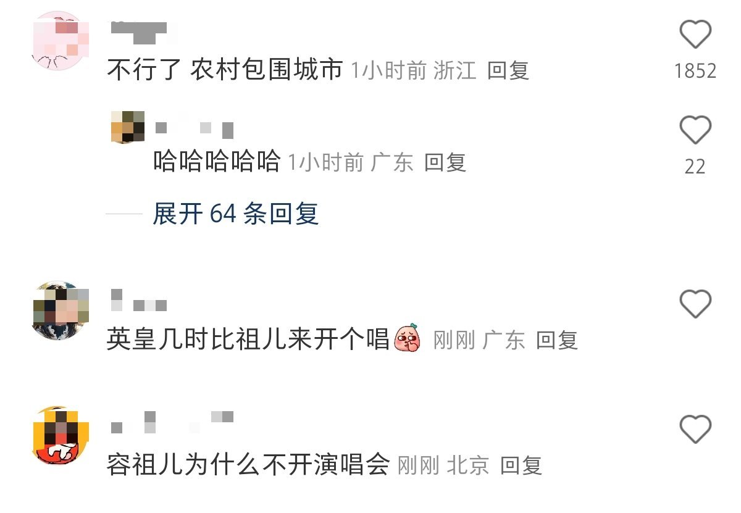Tap the emoji sticker after 开个唱
Screen dimensions: 741x513
pos(408,338)
